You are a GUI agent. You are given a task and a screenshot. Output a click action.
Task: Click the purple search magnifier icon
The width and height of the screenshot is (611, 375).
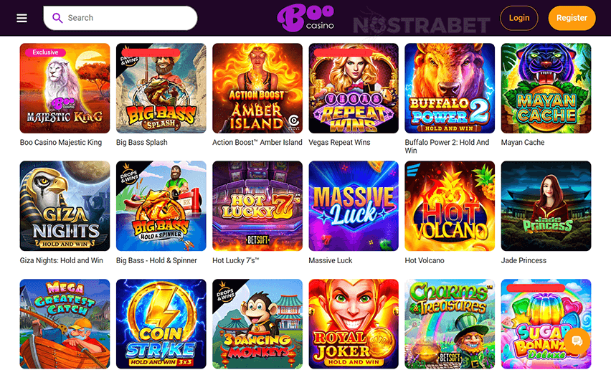(x=57, y=18)
